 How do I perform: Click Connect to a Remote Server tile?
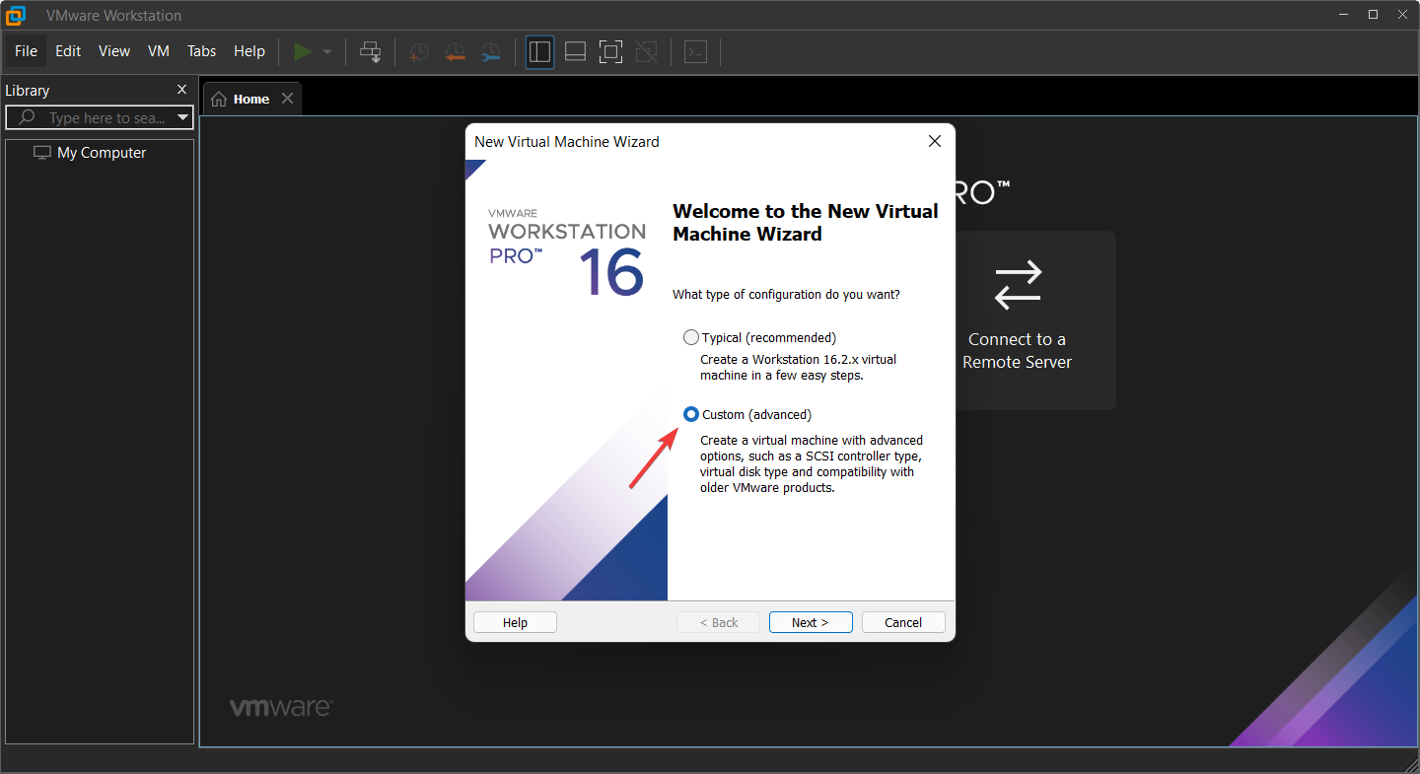click(1018, 320)
